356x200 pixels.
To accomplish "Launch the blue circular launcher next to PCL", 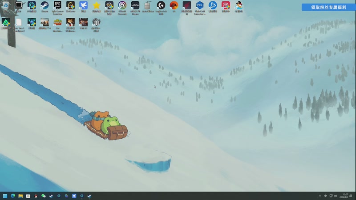I will point(213,6).
